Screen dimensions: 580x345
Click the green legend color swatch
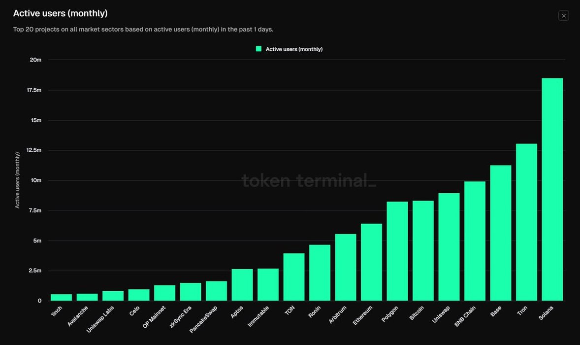(258, 49)
